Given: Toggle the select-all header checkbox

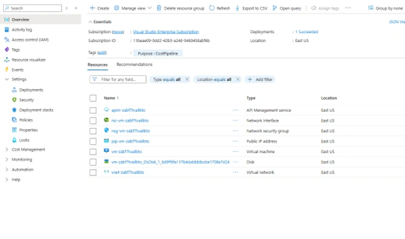Looking at the screenshot, I should [x=93, y=98].
